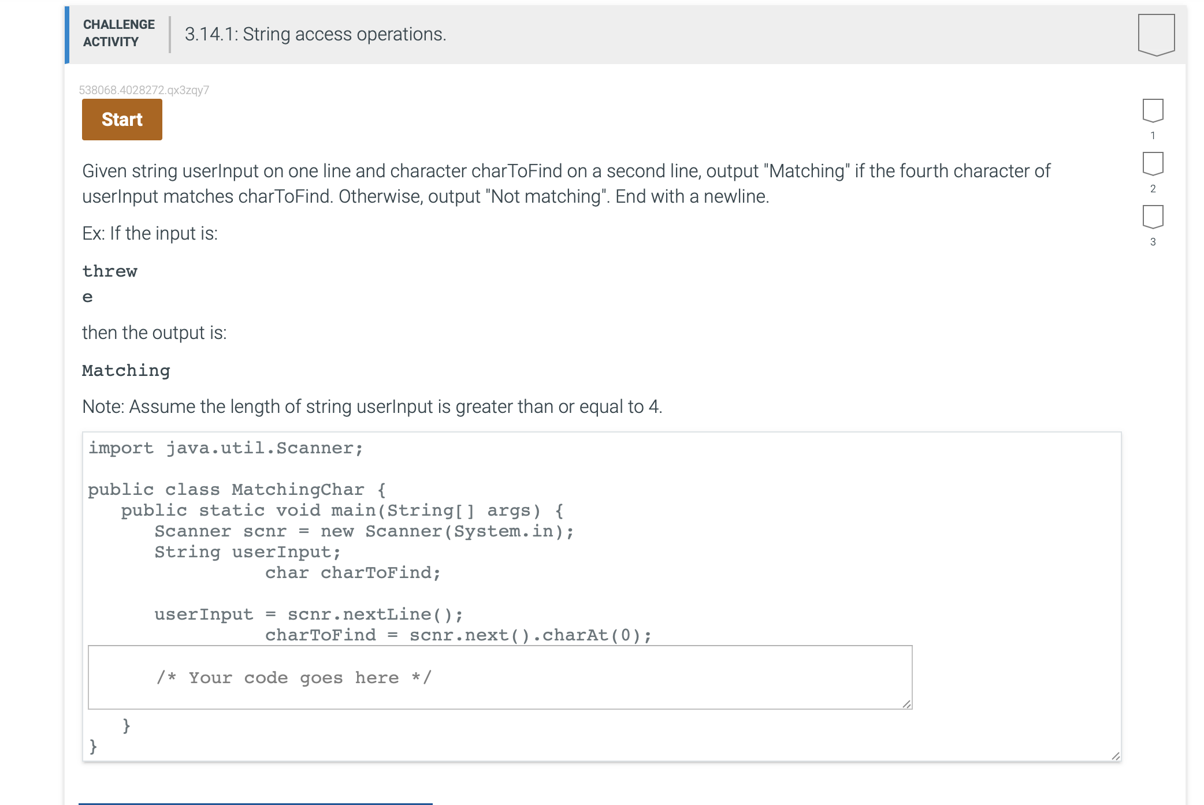The height and width of the screenshot is (805, 1204).
Task: Click inside the 'Your code goes here' box
Action: coord(500,677)
